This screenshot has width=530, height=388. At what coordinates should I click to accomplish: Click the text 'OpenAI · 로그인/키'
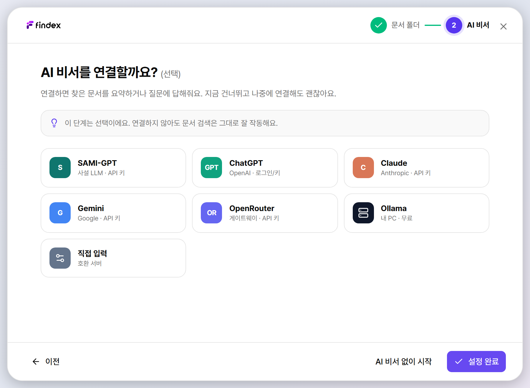pos(255,173)
